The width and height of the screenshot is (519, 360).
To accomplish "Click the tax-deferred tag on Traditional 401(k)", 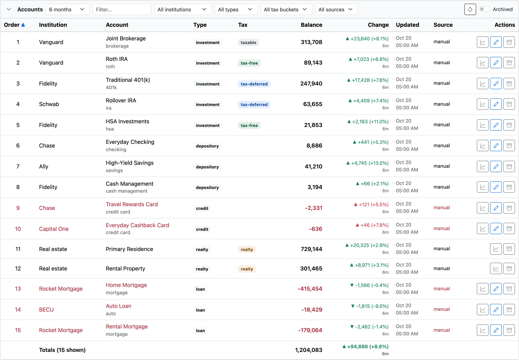I will [x=254, y=84].
